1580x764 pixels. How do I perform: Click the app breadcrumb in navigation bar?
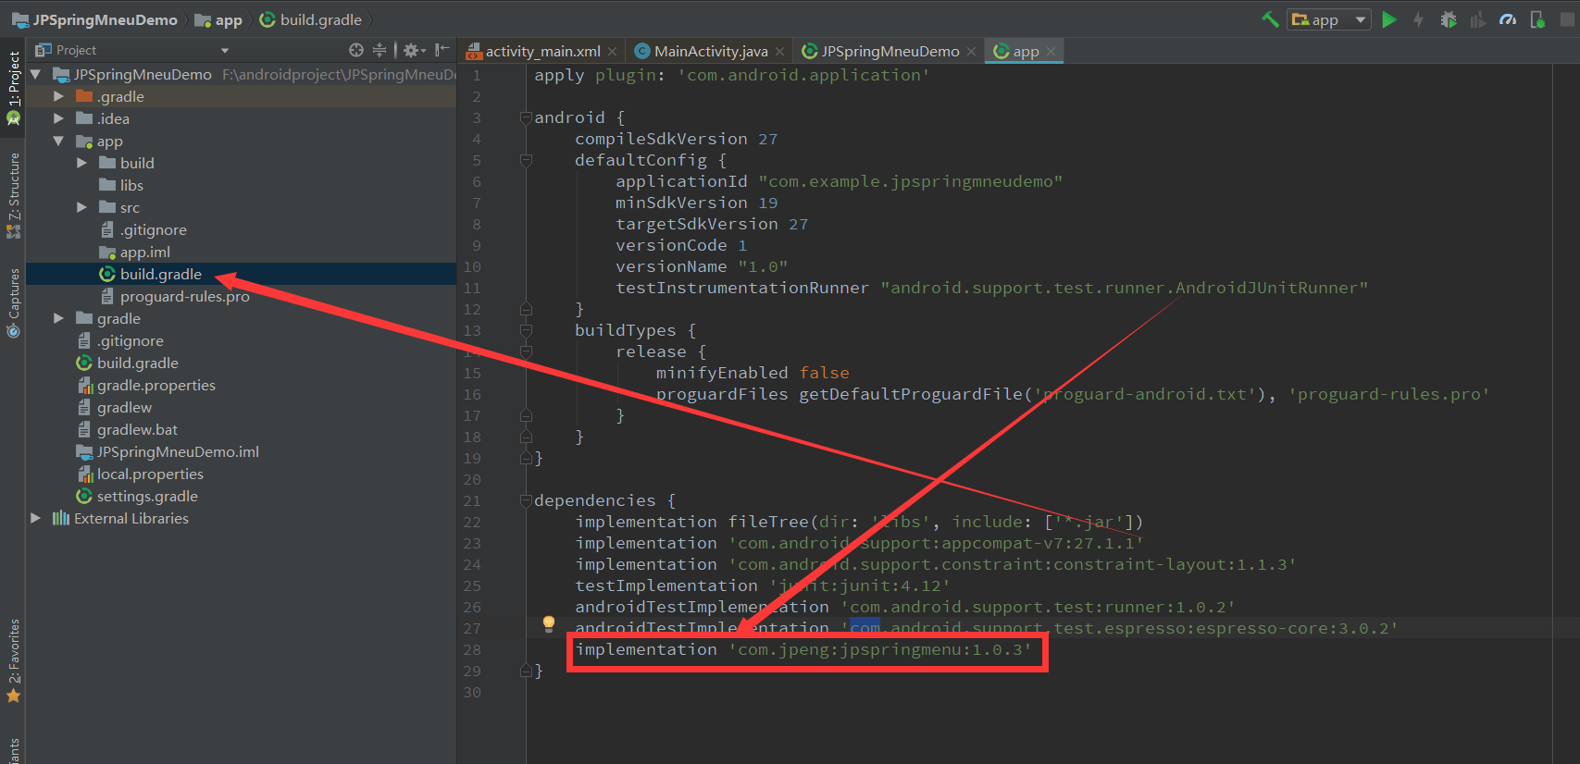(x=218, y=19)
